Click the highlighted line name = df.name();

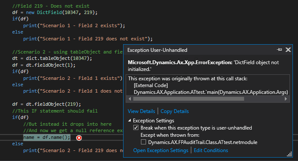click(47, 138)
